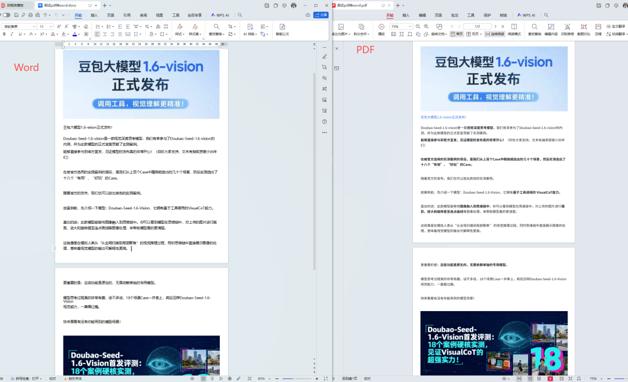Enable 单页 single page view

click(x=456, y=34)
